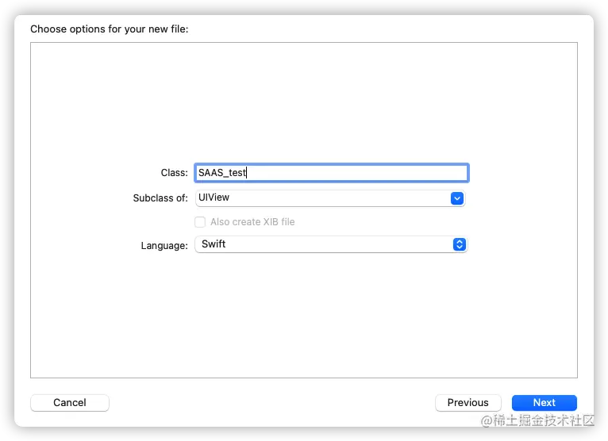The height and width of the screenshot is (441, 608).
Task: Enable the Also create XIB file checkbox
Action: 200,222
